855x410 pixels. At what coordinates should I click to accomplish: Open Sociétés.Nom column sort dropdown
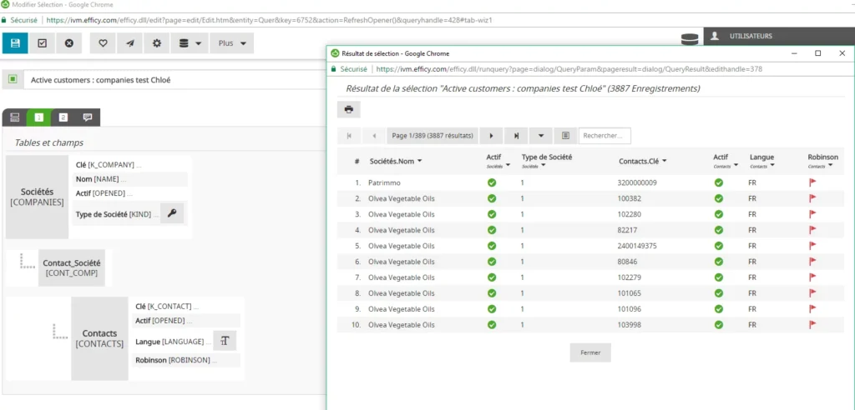[x=420, y=161]
